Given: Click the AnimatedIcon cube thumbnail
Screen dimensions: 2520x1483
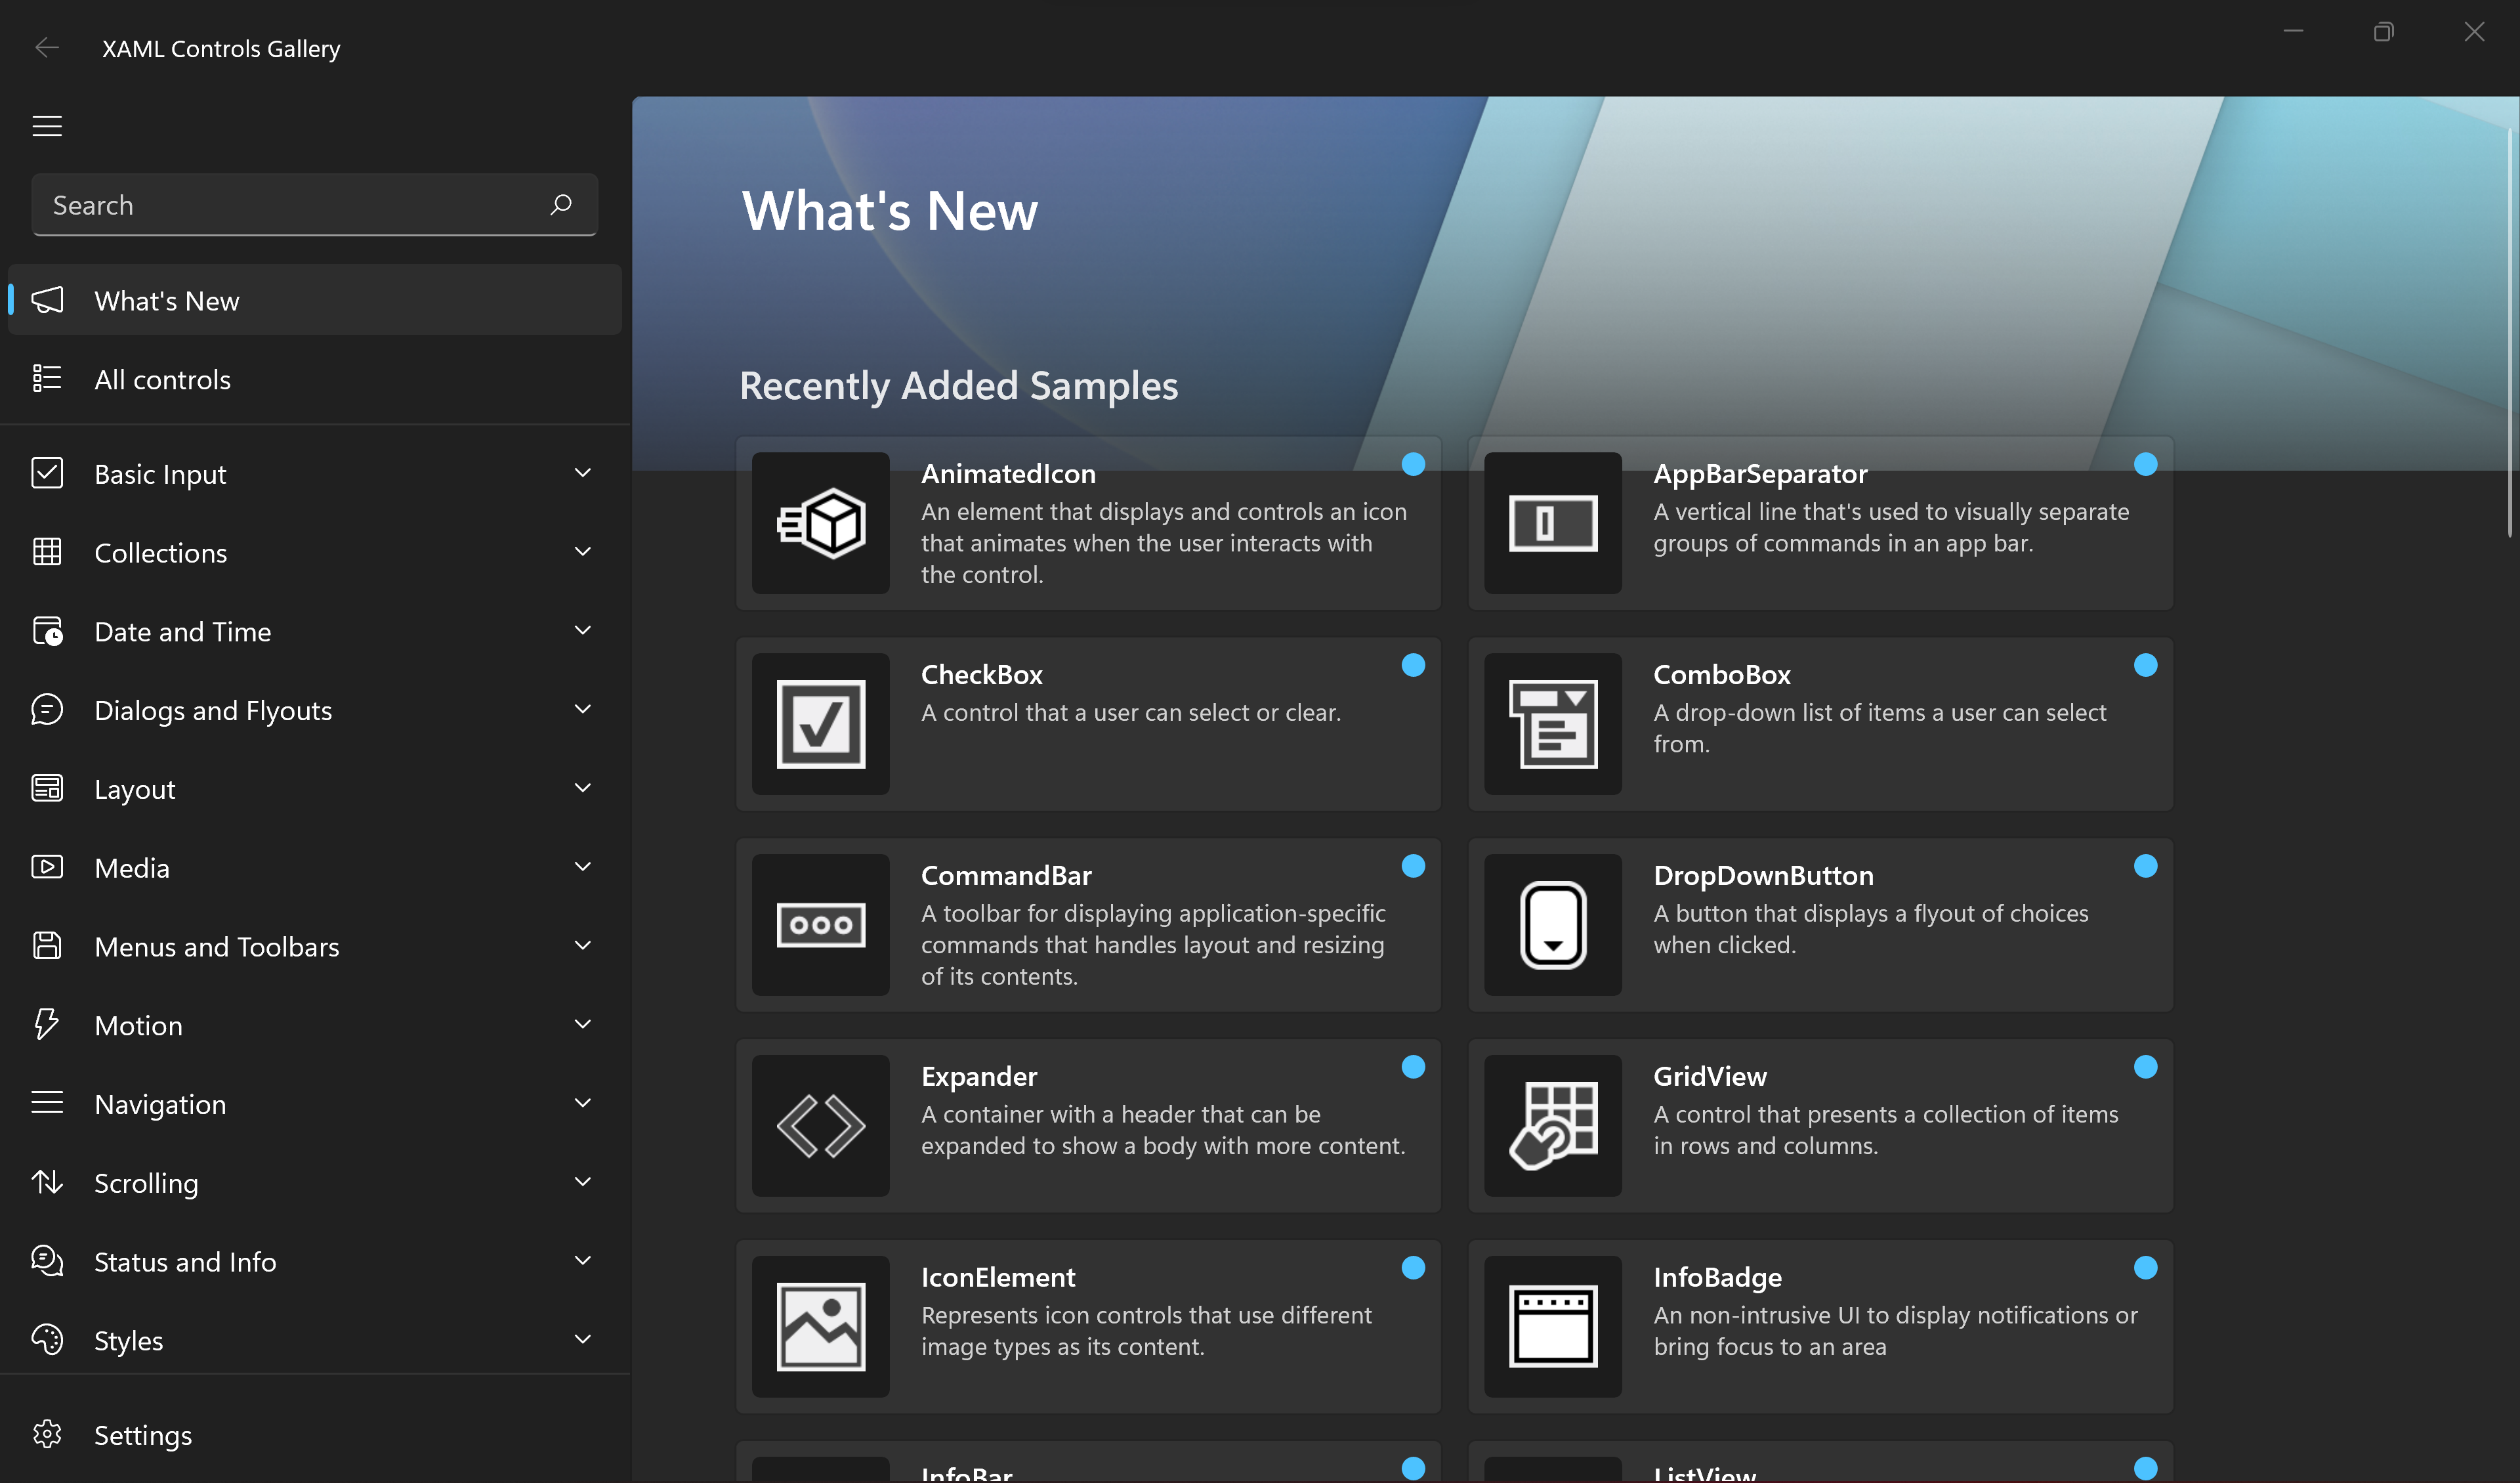Looking at the screenshot, I should [x=820, y=523].
